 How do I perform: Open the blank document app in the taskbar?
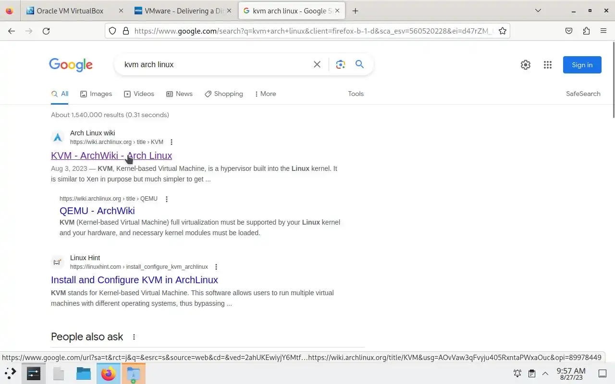(59, 373)
